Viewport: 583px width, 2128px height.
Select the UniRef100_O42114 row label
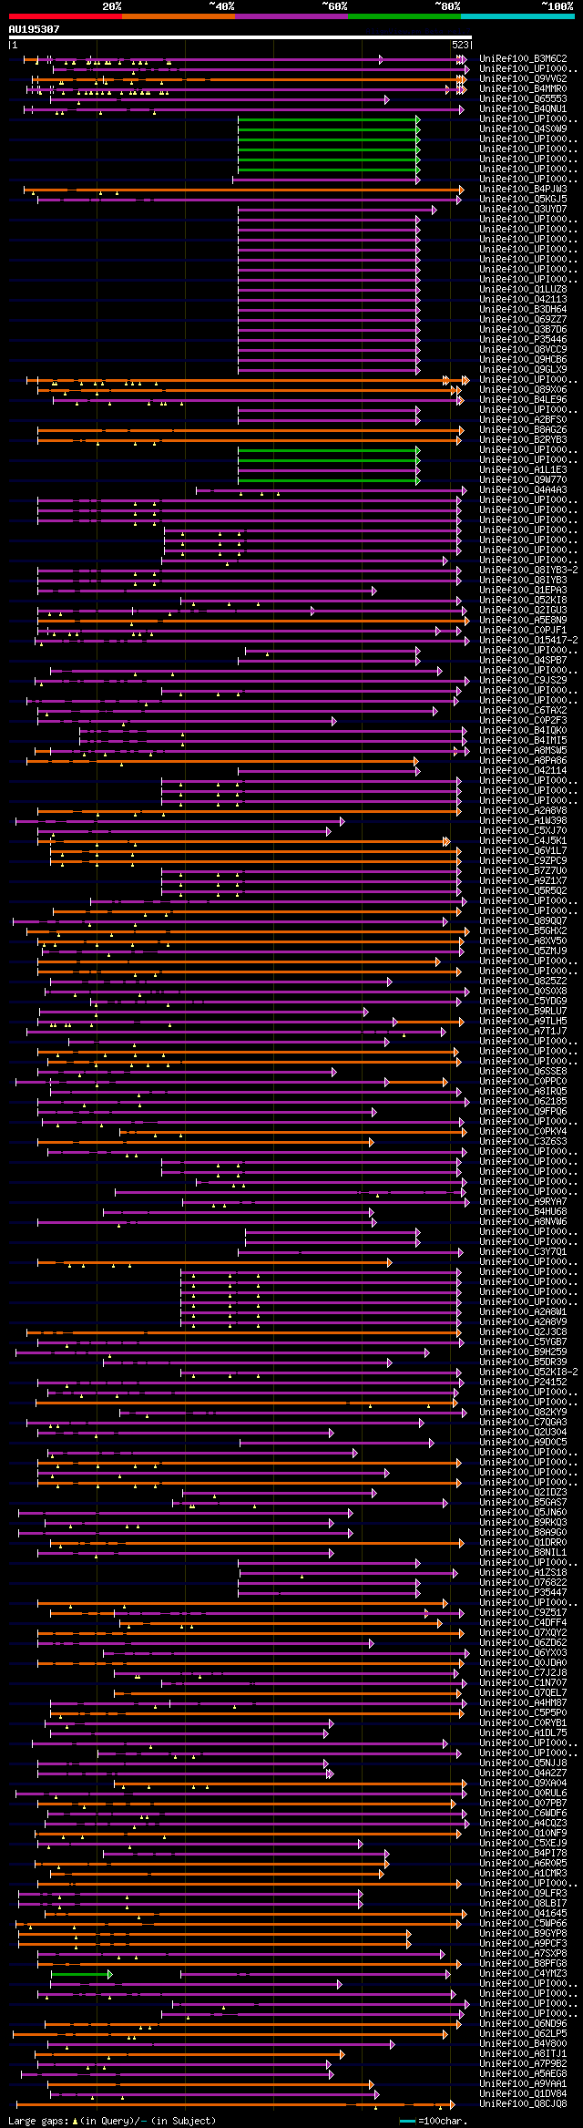click(x=523, y=771)
